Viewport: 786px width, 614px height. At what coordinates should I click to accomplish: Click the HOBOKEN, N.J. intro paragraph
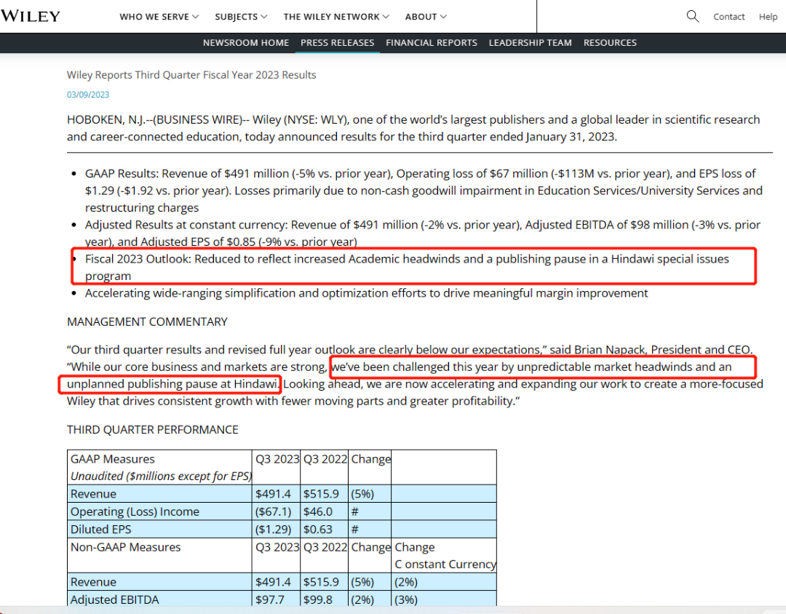coord(413,128)
